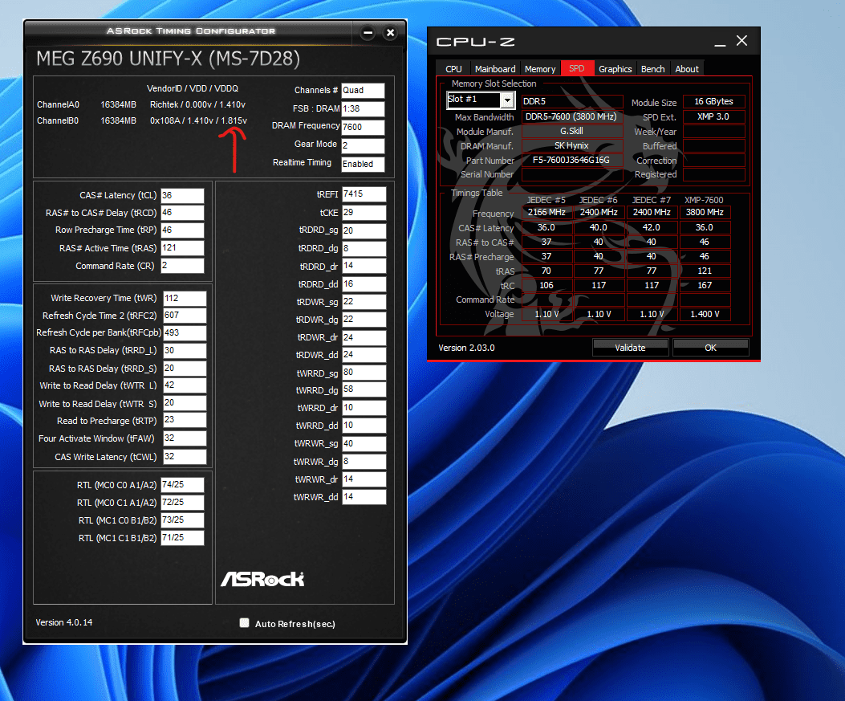Image resolution: width=845 pixels, height=701 pixels.
Task: Click the ChannelB0 voltage text 1.815v
Action: (x=234, y=120)
